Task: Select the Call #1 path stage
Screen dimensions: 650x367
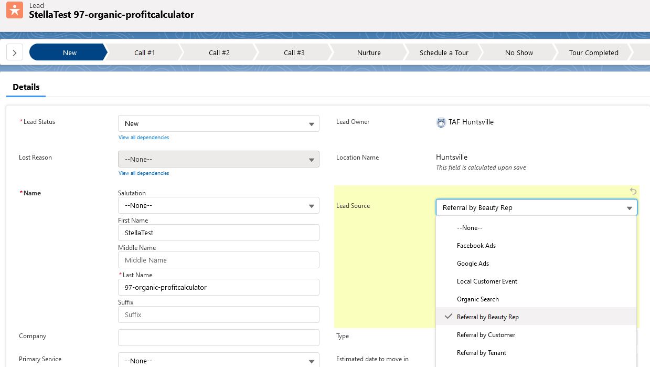Action: click(144, 53)
